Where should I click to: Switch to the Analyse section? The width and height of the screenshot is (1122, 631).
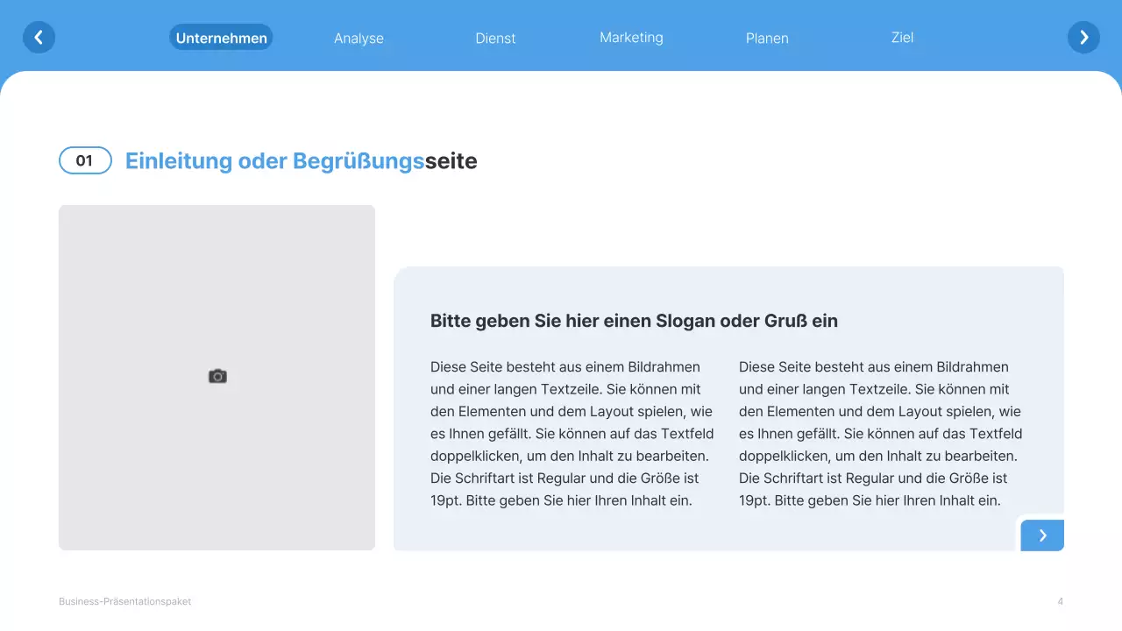pyautogui.click(x=358, y=38)
